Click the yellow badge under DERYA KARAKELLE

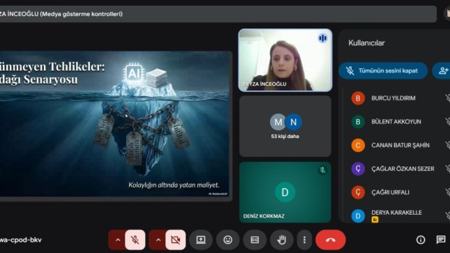[375, 220]
